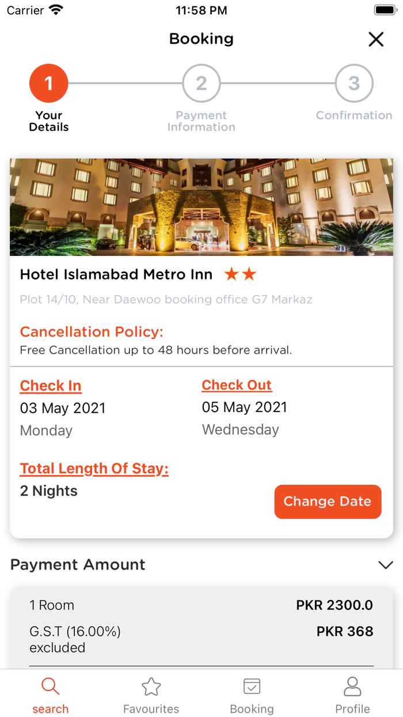Screen dimensions: 403x717
Task: Tap the hotel photo thumbnail
Action: click(x=201, y=206)
